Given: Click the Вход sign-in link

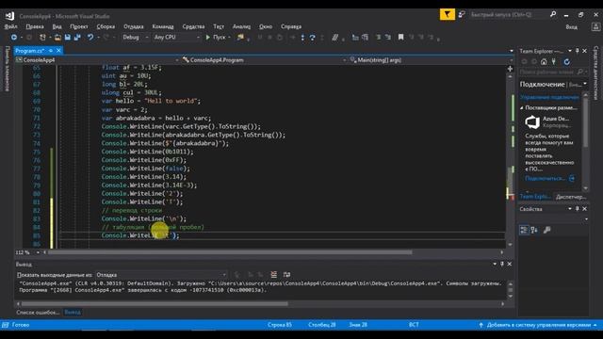Looking at the screenshot, I should point(572,27).
